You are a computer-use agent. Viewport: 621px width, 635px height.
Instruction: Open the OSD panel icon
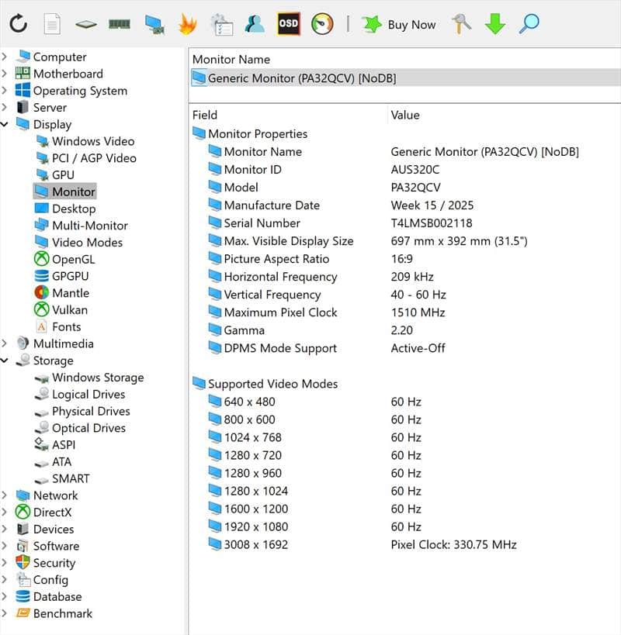(288, 24)
